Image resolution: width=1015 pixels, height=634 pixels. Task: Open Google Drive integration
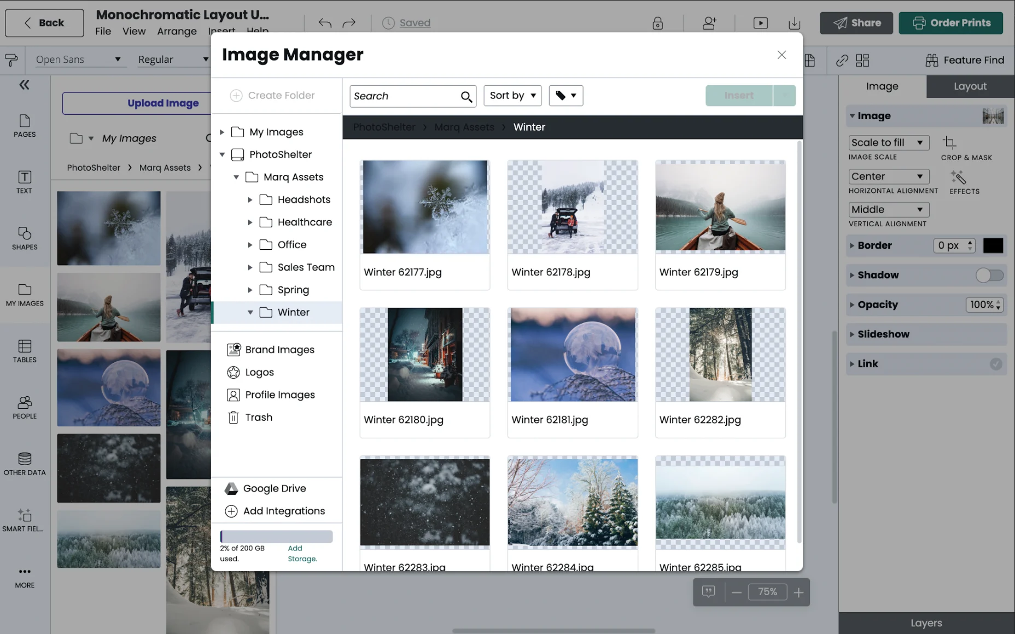[274, 488]
